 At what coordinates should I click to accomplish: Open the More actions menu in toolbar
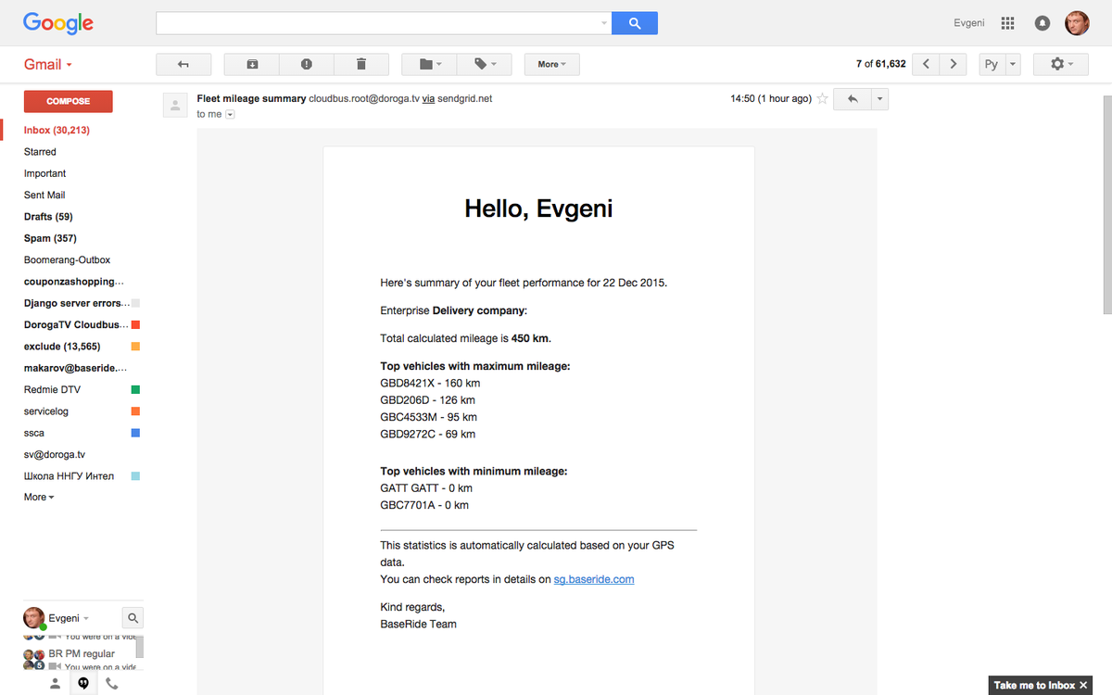552,64
